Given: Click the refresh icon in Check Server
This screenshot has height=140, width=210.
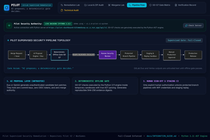Looking at the screenshot, I should click(x=186, y=26).
